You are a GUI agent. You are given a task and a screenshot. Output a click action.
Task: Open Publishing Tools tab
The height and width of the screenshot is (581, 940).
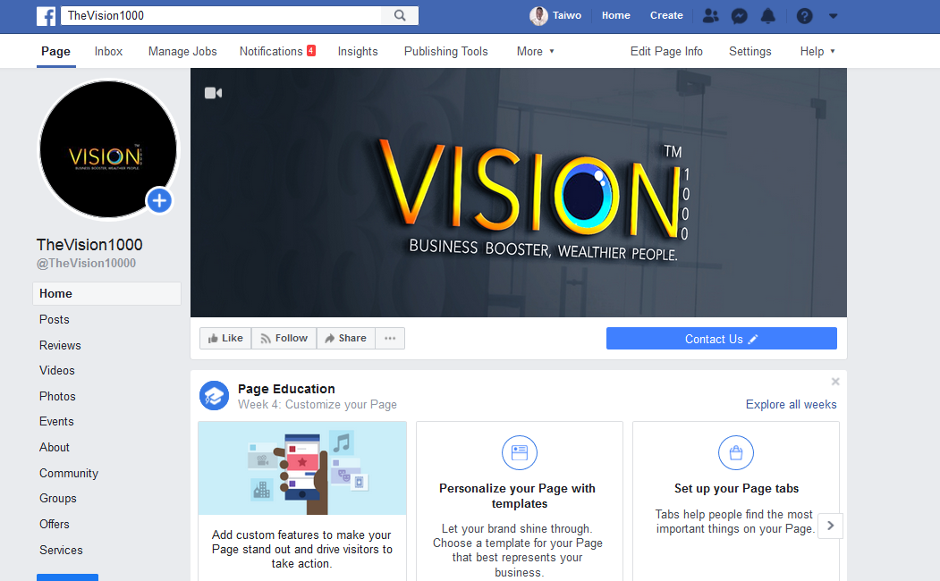446,52
